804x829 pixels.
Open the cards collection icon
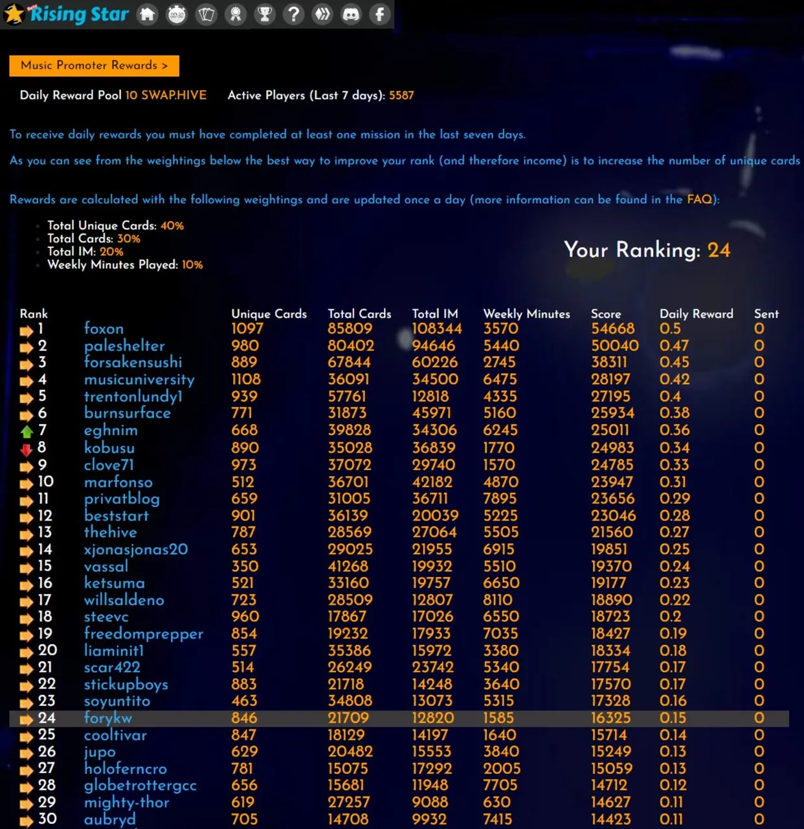pos(206,14)
